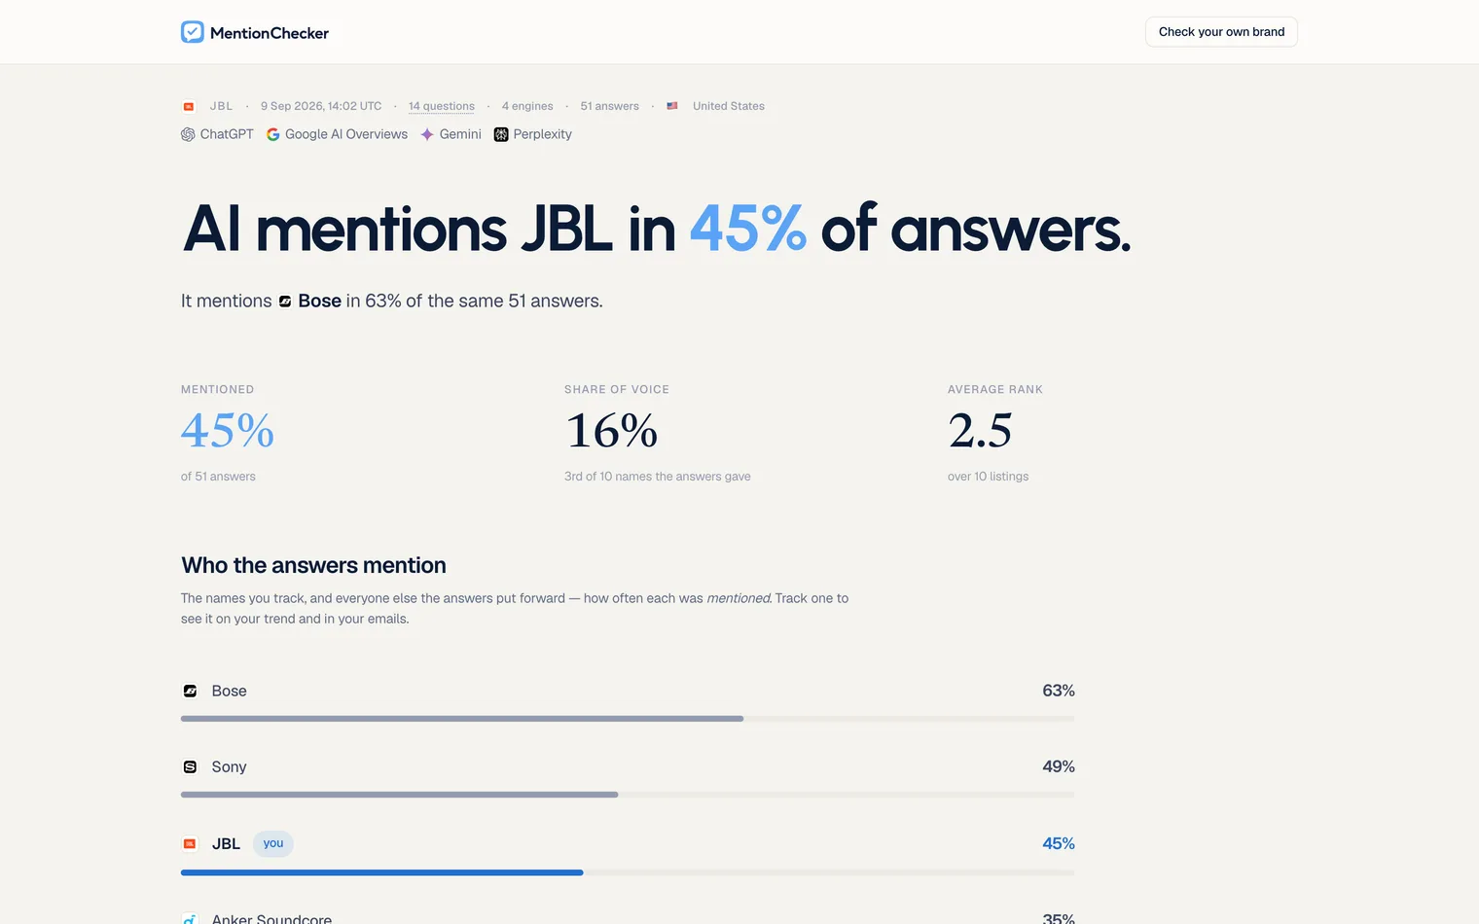Select the '4 engines' text
The height and width of the screenshot is (924, 1479).
[x=527, y=106]
